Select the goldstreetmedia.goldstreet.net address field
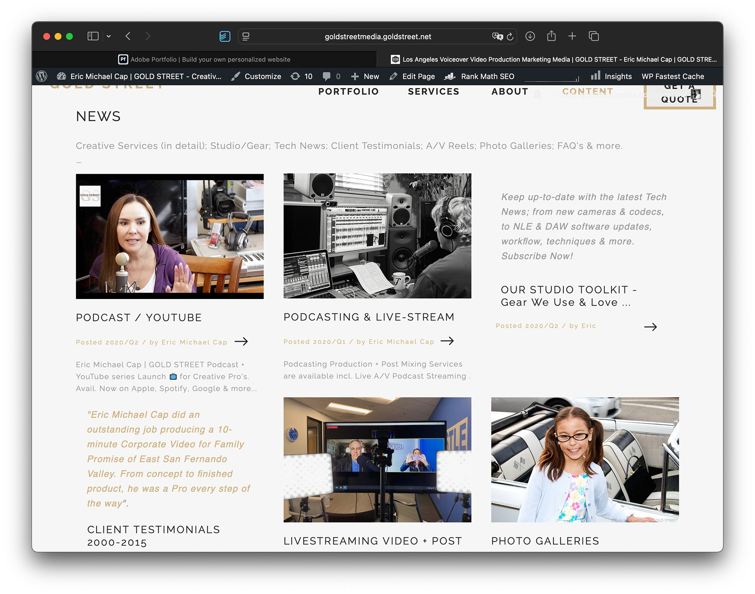 377,37
